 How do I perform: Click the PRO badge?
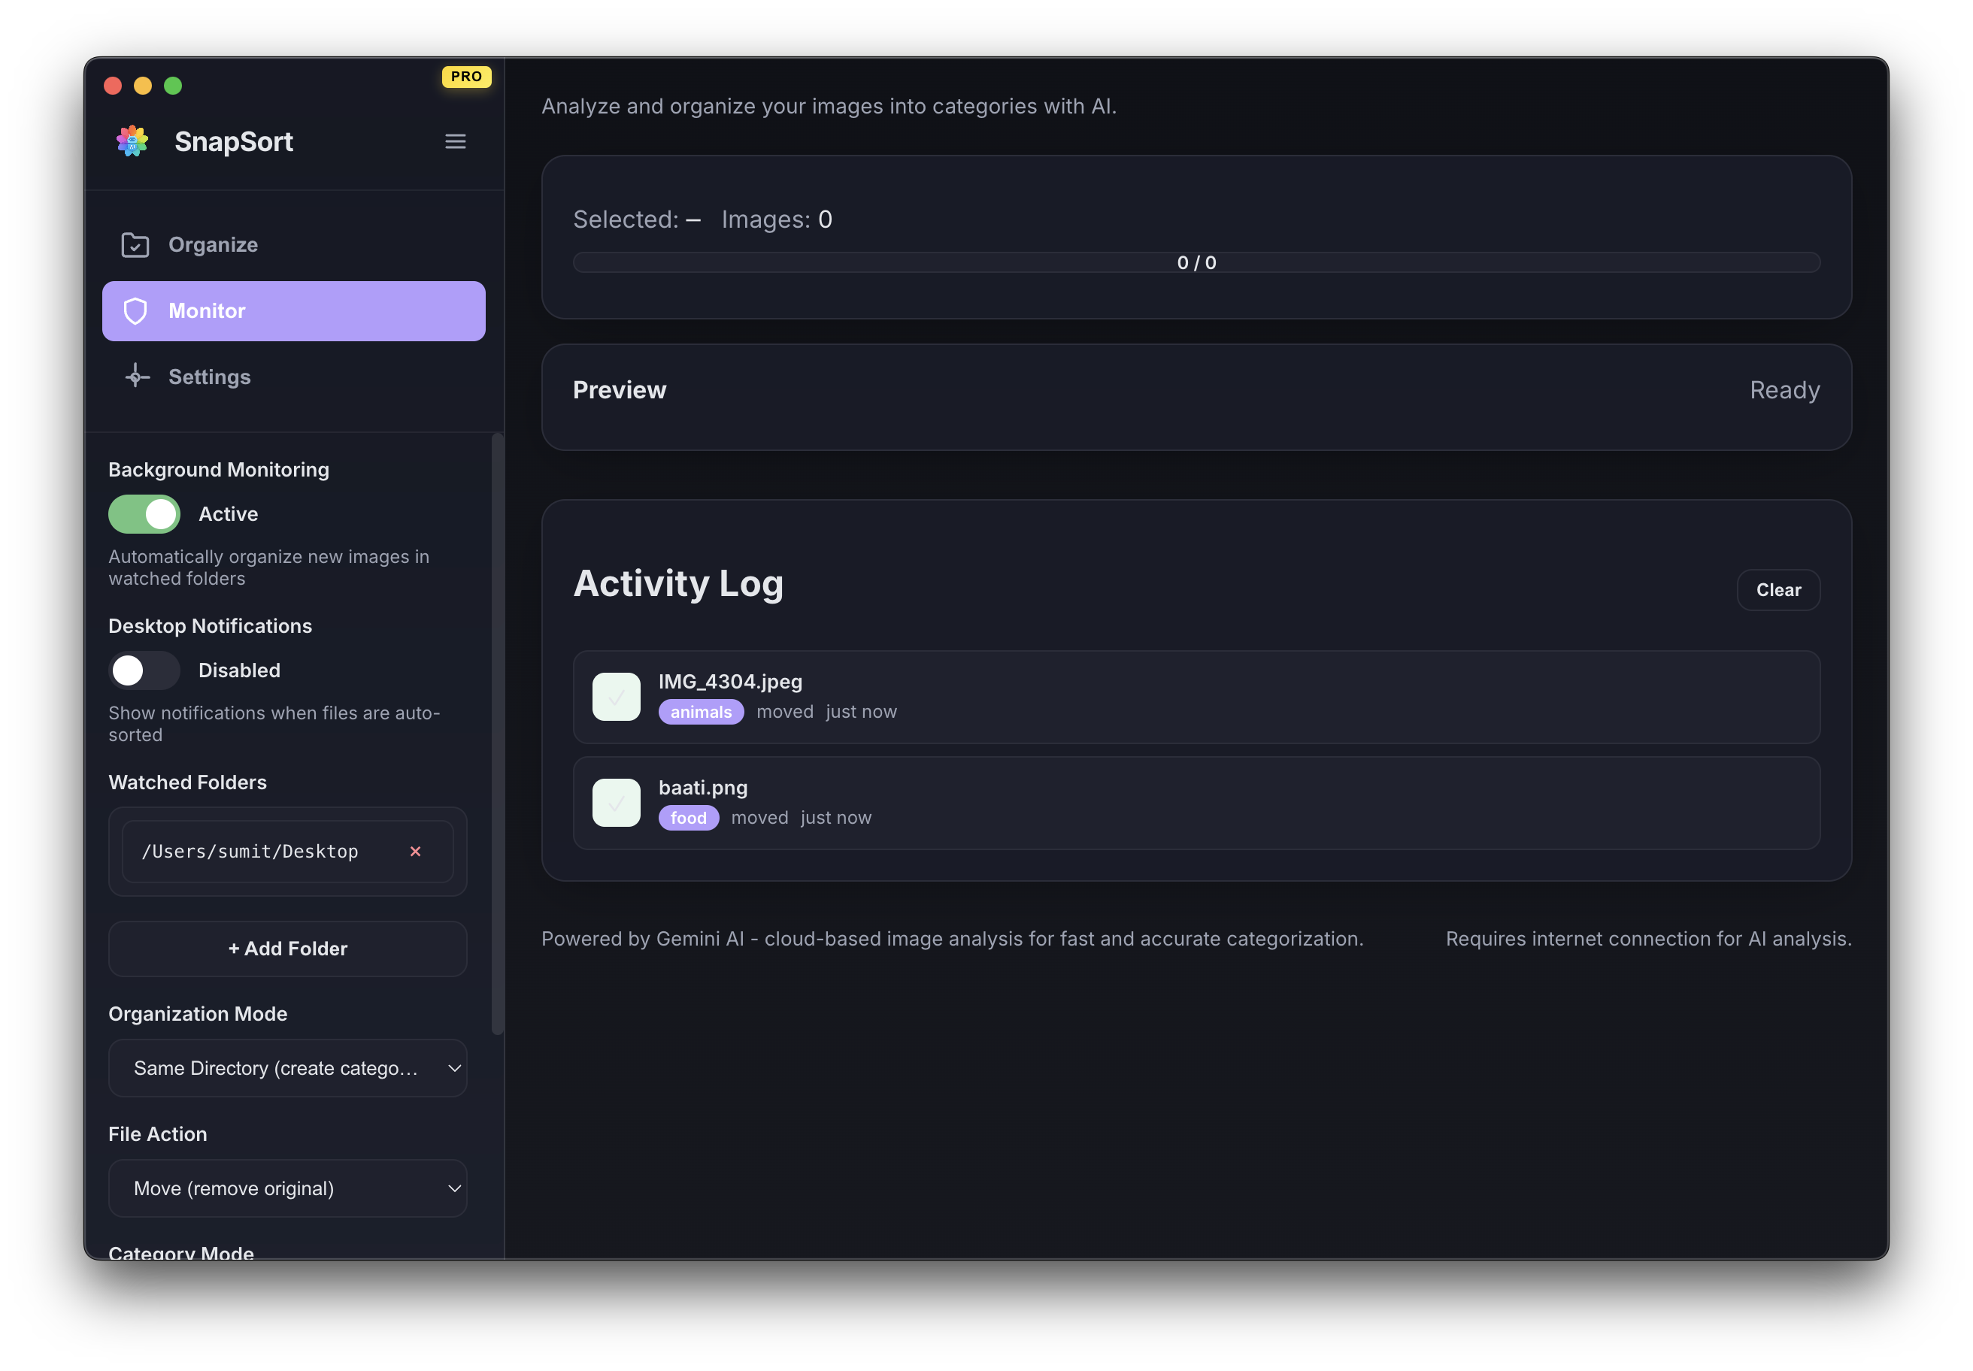[465, 77]
